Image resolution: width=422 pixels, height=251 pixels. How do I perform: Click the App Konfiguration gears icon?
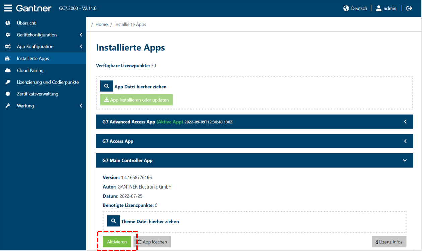(8, 47)
